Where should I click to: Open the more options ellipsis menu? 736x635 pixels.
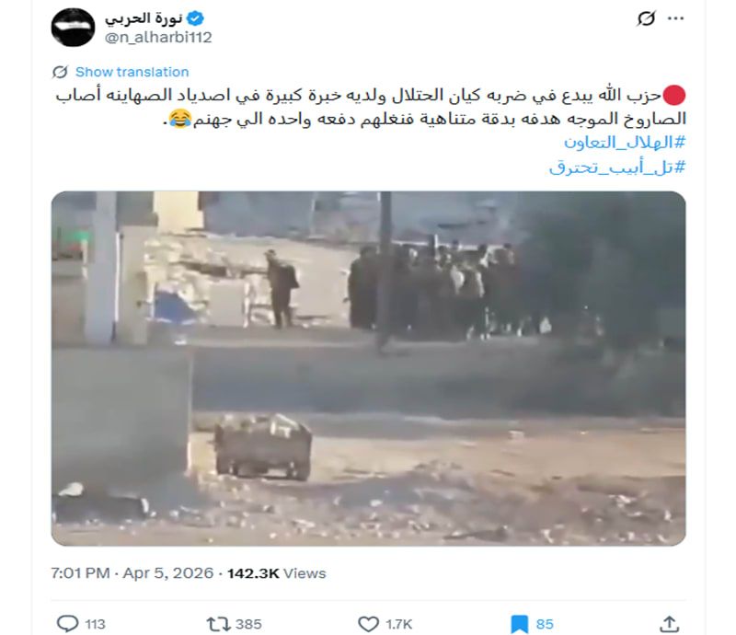pos(675,18)
